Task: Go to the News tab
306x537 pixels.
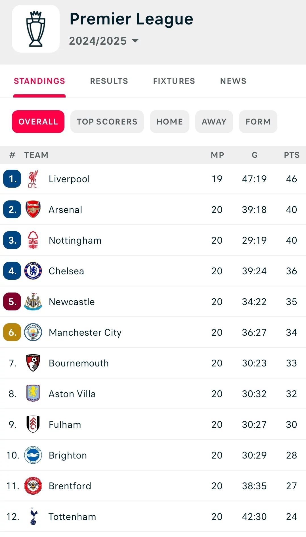Action: (233, 81)
